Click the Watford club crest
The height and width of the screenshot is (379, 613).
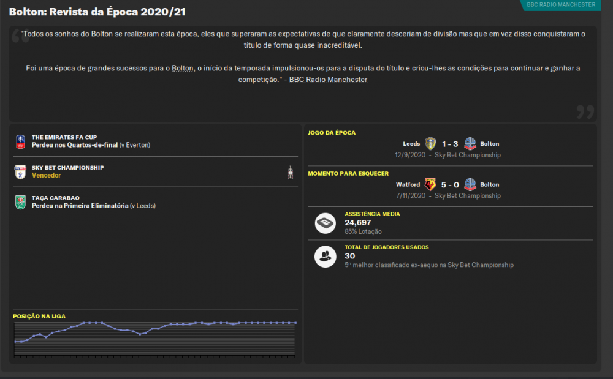click(x=430, y=184)
